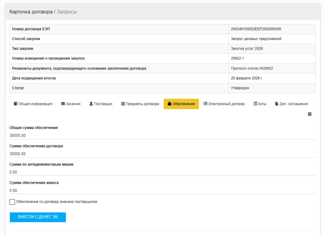Check the Обеспечение по договору внесено поставщиком box

pyautogui.click(x=12, y=202)
